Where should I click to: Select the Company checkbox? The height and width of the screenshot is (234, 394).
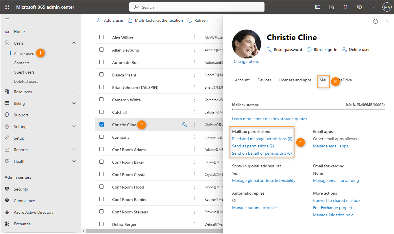coord(101,137)
